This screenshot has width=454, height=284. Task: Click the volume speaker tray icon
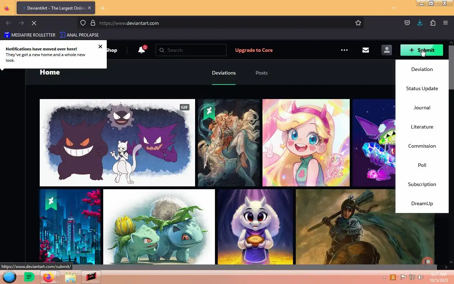[x=421, y=277]
